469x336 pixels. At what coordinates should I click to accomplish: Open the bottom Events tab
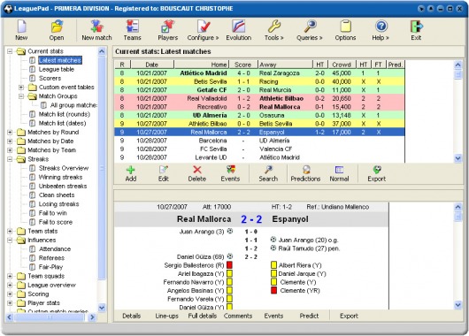(x=273, y=316)
